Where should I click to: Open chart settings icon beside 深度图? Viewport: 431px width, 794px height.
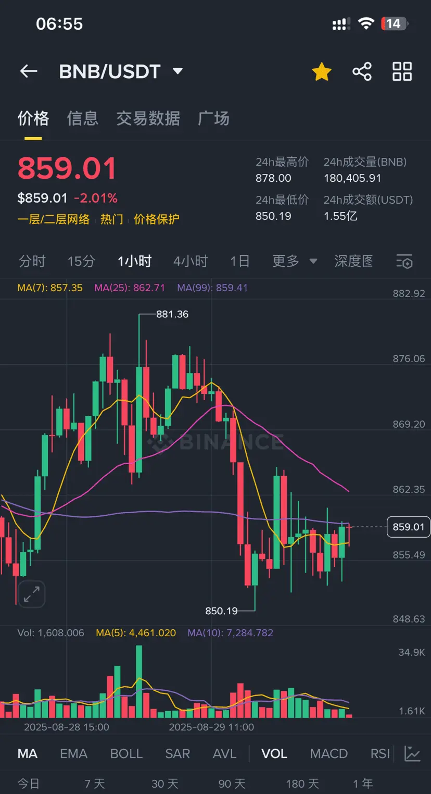404,262
